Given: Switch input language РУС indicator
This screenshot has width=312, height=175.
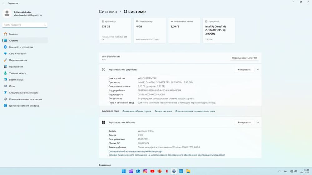Looking at the screenshot, I should (x=285, y=171).
